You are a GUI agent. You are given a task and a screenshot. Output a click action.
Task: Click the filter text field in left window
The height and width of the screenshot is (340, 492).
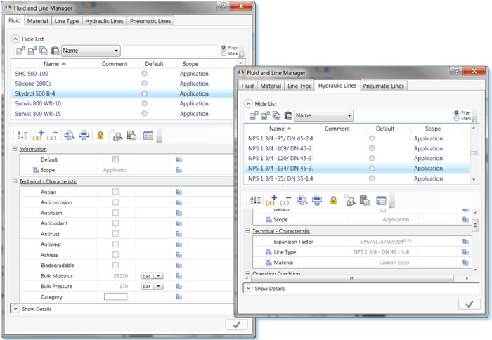170,51
